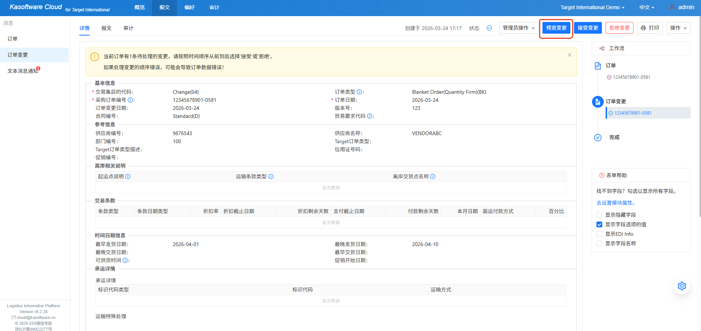
Task: Expand the 操作 dropdown menu
Action: click(x=678, y=28)
